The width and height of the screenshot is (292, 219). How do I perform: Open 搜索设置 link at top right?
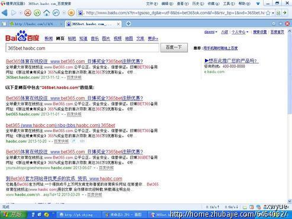[260, 32]
